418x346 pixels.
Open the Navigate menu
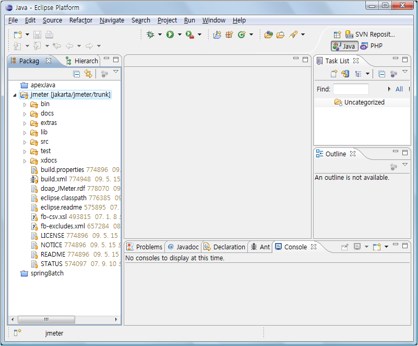pyautogui.click(x=112, y=20)
